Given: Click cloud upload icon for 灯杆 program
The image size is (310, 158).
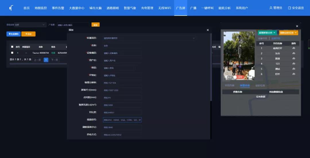Looking at the screenshot, I should coord(293,74).
